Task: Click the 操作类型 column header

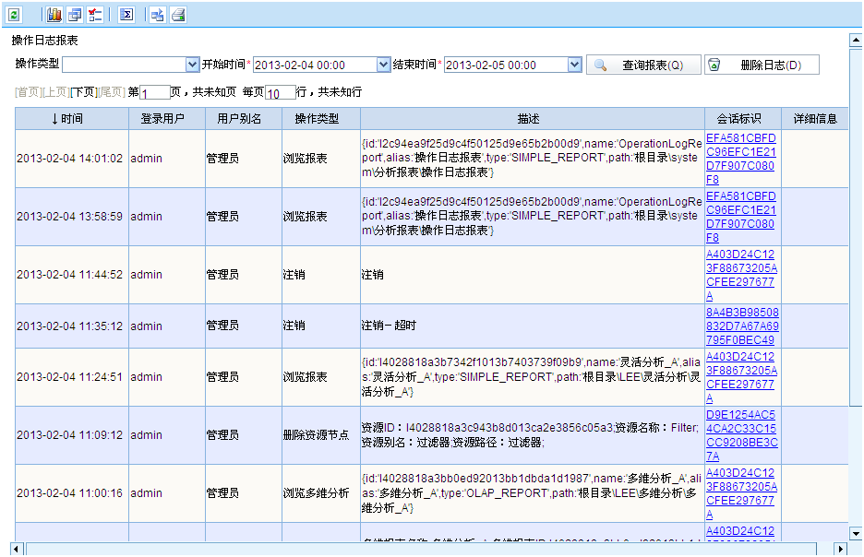Action: tap(320, 118)
